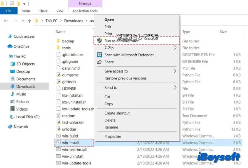Click the Back navigation arrow
Screen dimensions: 248x168
pyautogui.click(x=6, y=21)
